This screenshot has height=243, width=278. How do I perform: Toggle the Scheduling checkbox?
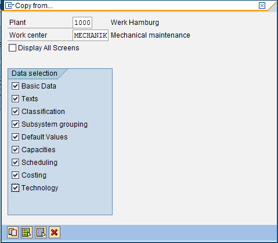coord(15,163)
